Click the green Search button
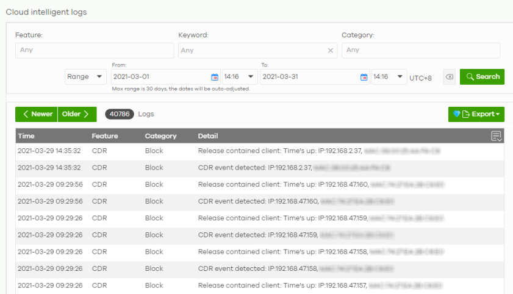 482,77
